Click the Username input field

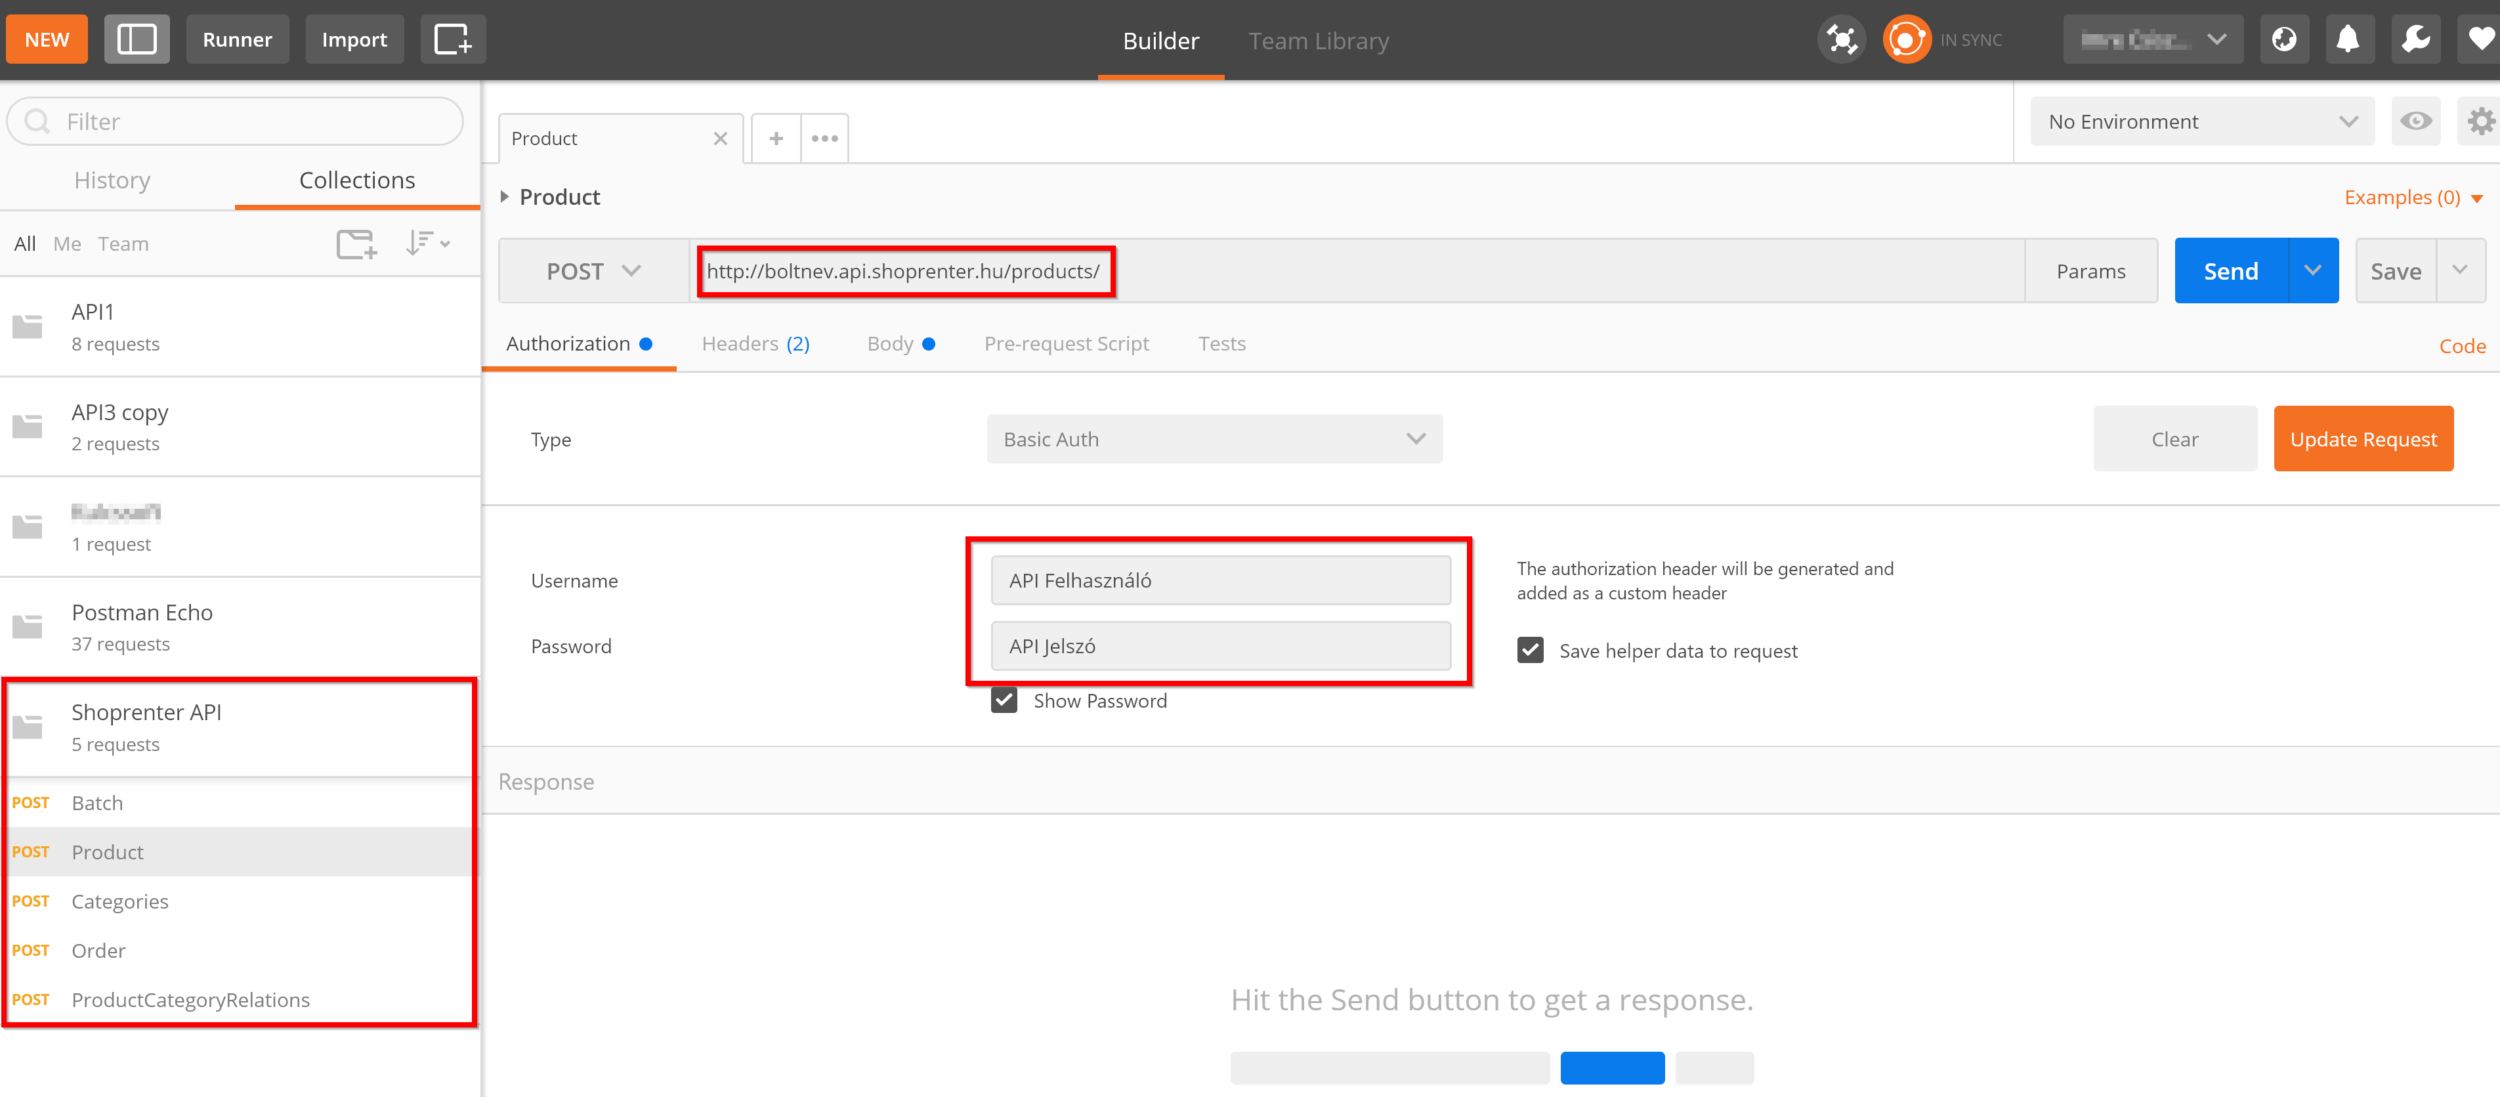coord(1220,580)
